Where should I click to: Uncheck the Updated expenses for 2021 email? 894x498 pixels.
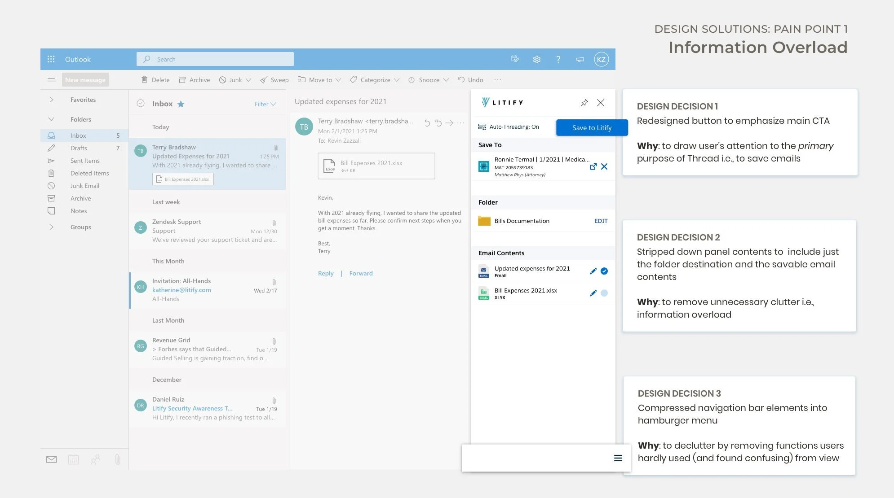[604, 271]
